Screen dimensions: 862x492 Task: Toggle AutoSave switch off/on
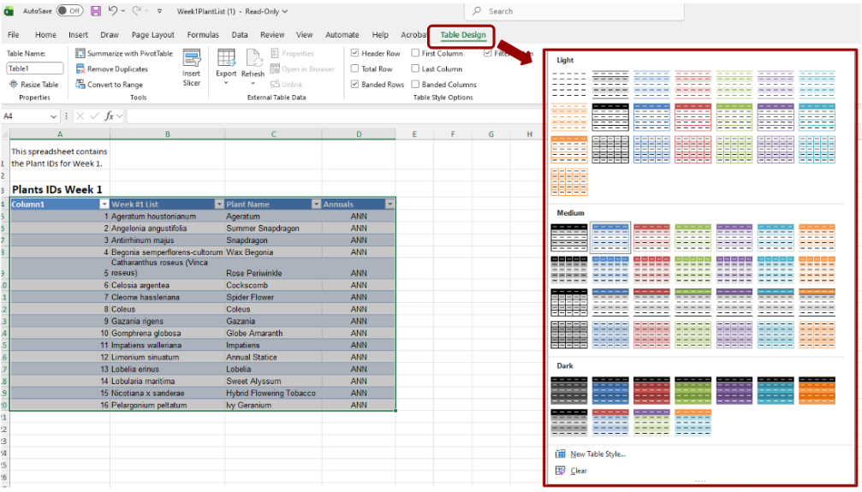(69, 11)
